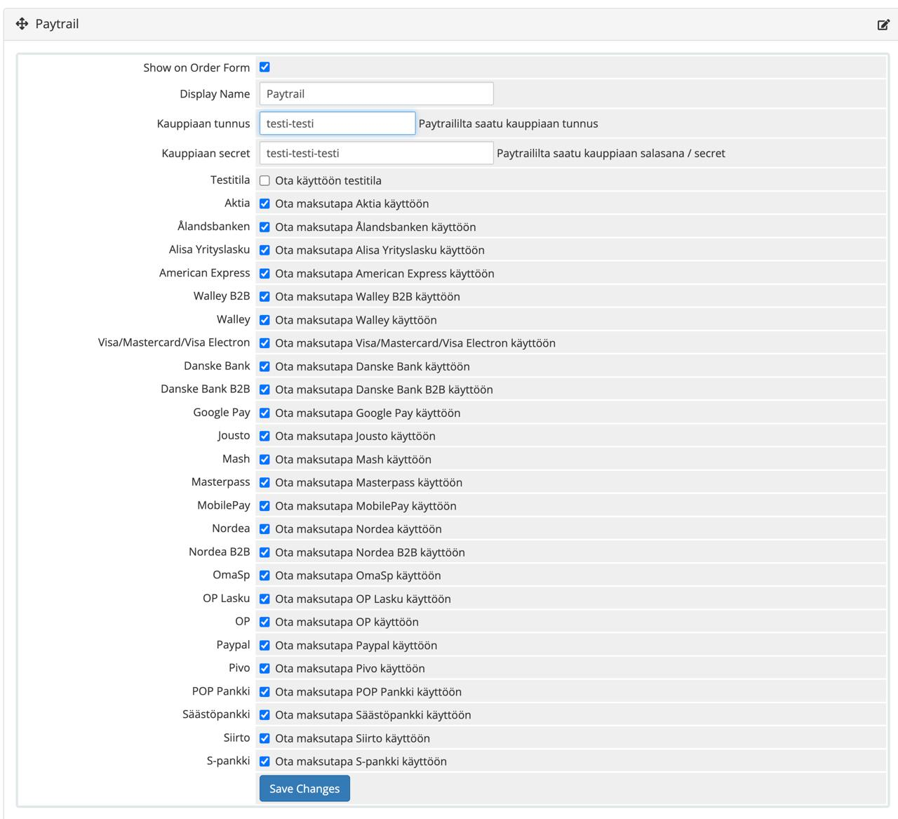Enable the Testitila test mode checkbox

pyautogui.click(x=264, y=180)
